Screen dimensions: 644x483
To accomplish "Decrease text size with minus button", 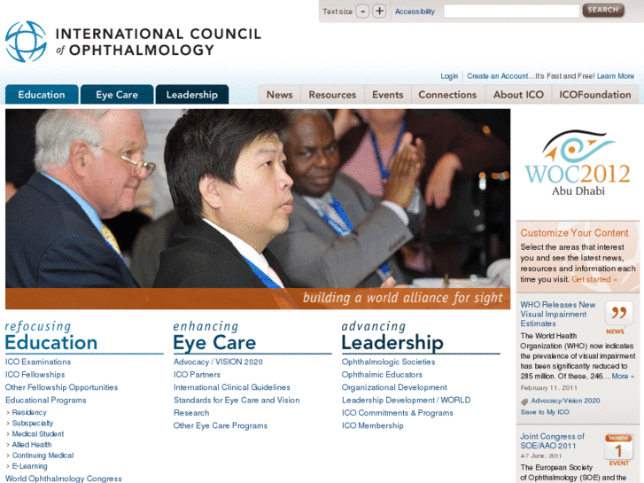I will point(362,12).
